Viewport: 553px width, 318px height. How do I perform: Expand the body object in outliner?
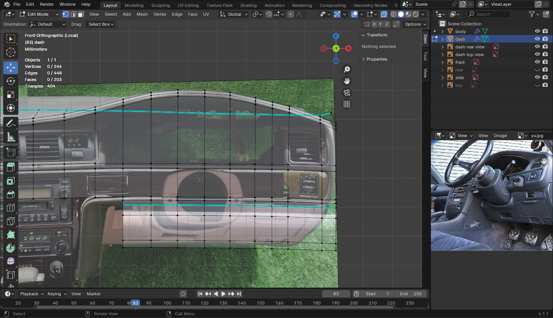pyautogui.click(x=442, y=31)
